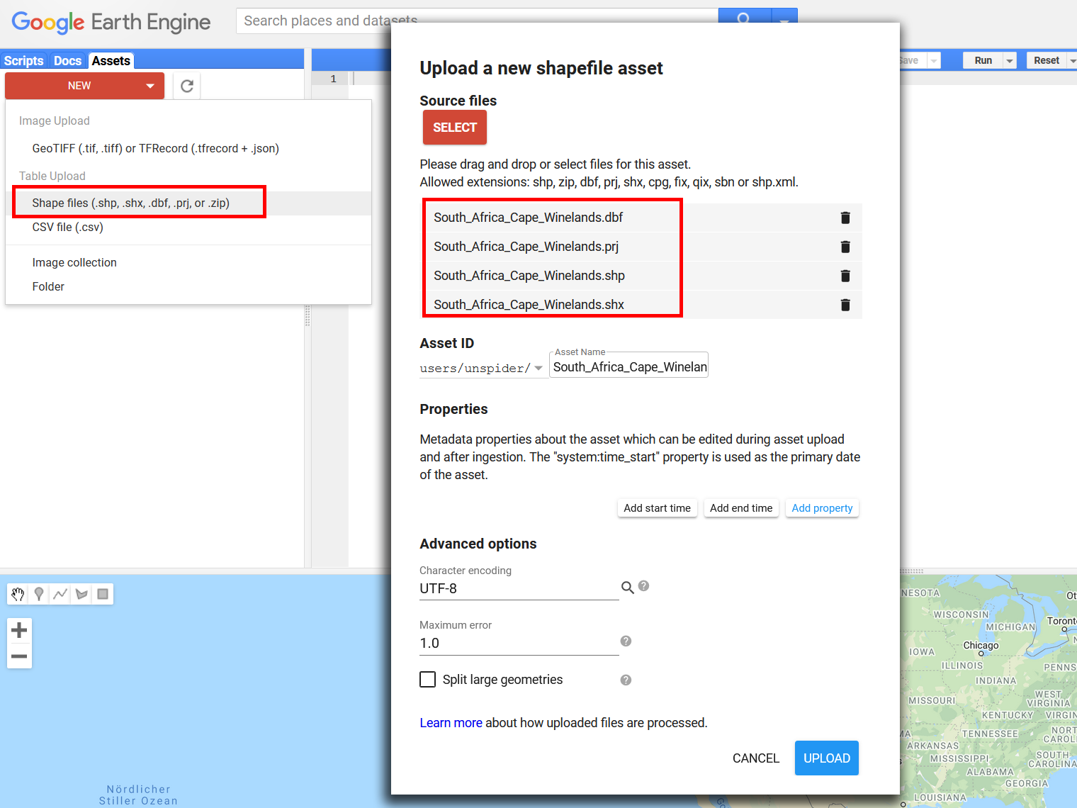Search character encoding options

[x=627, y=588]
